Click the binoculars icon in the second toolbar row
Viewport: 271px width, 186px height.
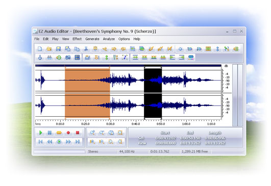click(50, 58)
